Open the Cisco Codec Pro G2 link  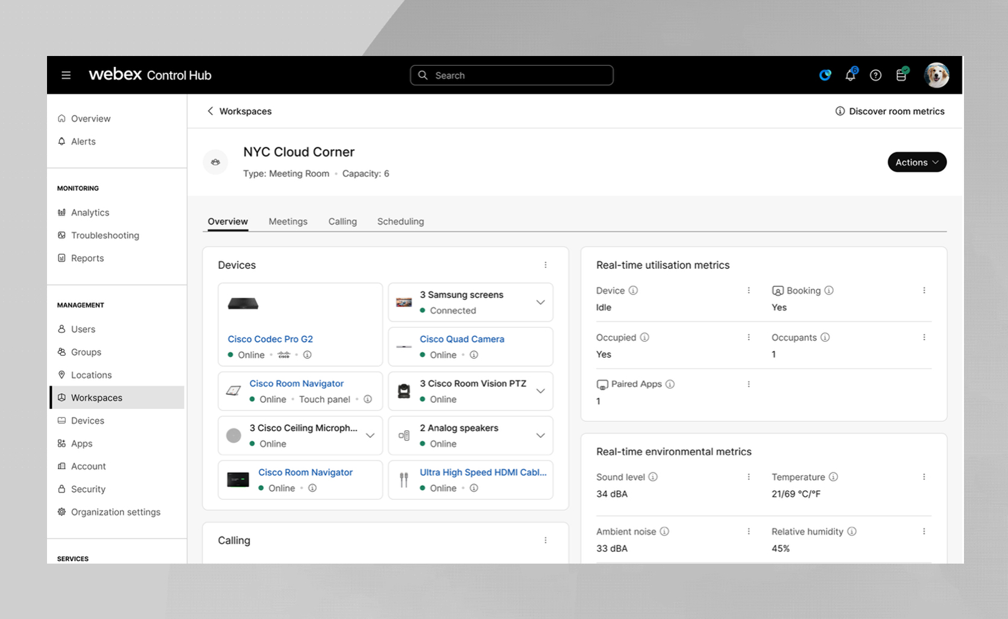pyautogui.click(x=270, y=339)
